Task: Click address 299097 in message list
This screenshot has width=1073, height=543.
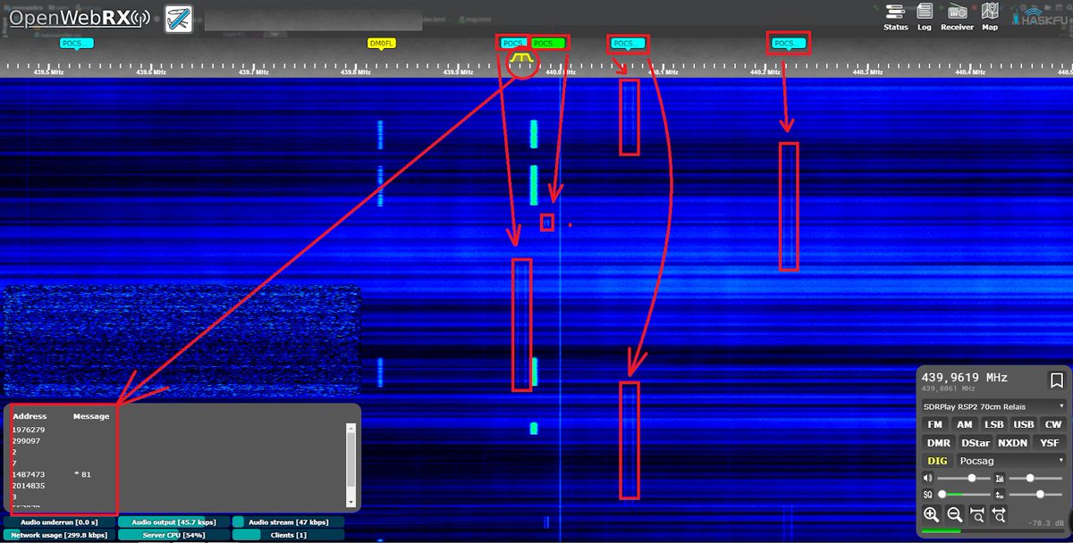Action: pos(26,441)
